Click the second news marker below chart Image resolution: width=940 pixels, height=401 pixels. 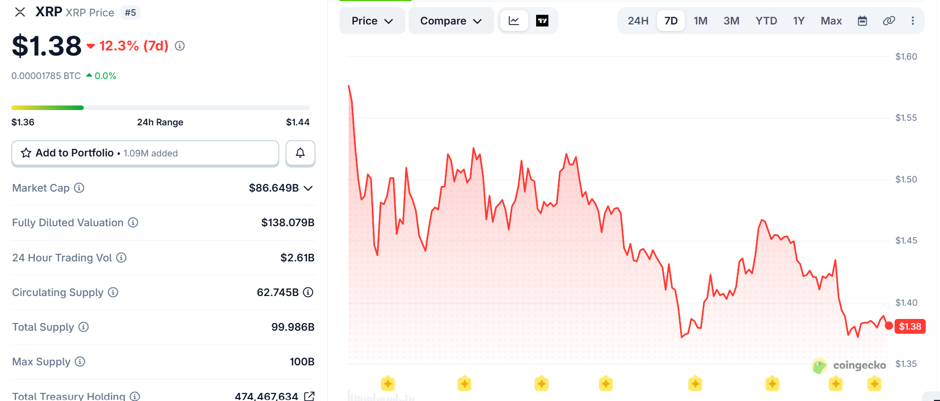pyautogui.click(x=465, y=383)
